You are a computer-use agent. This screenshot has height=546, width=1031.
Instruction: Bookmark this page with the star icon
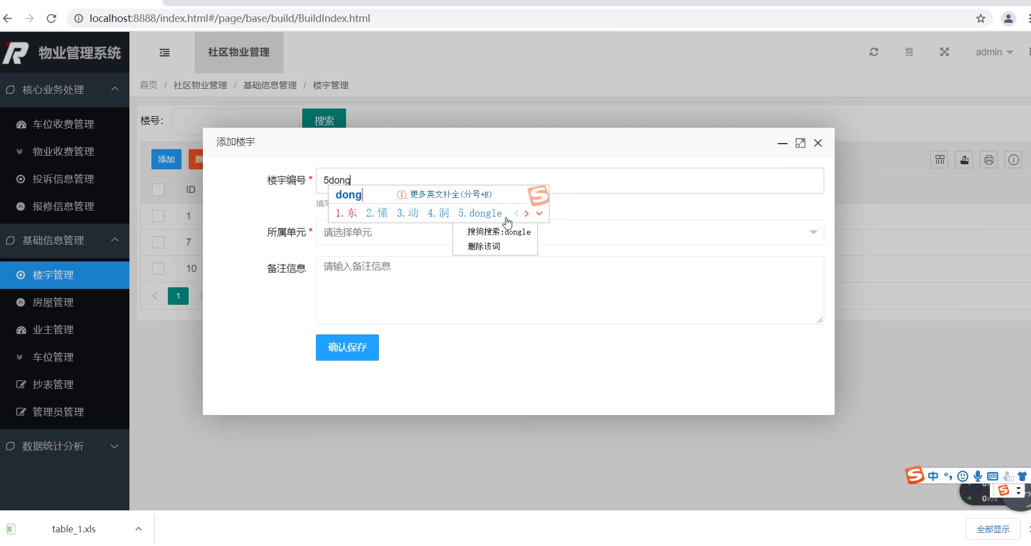[981, 19]
